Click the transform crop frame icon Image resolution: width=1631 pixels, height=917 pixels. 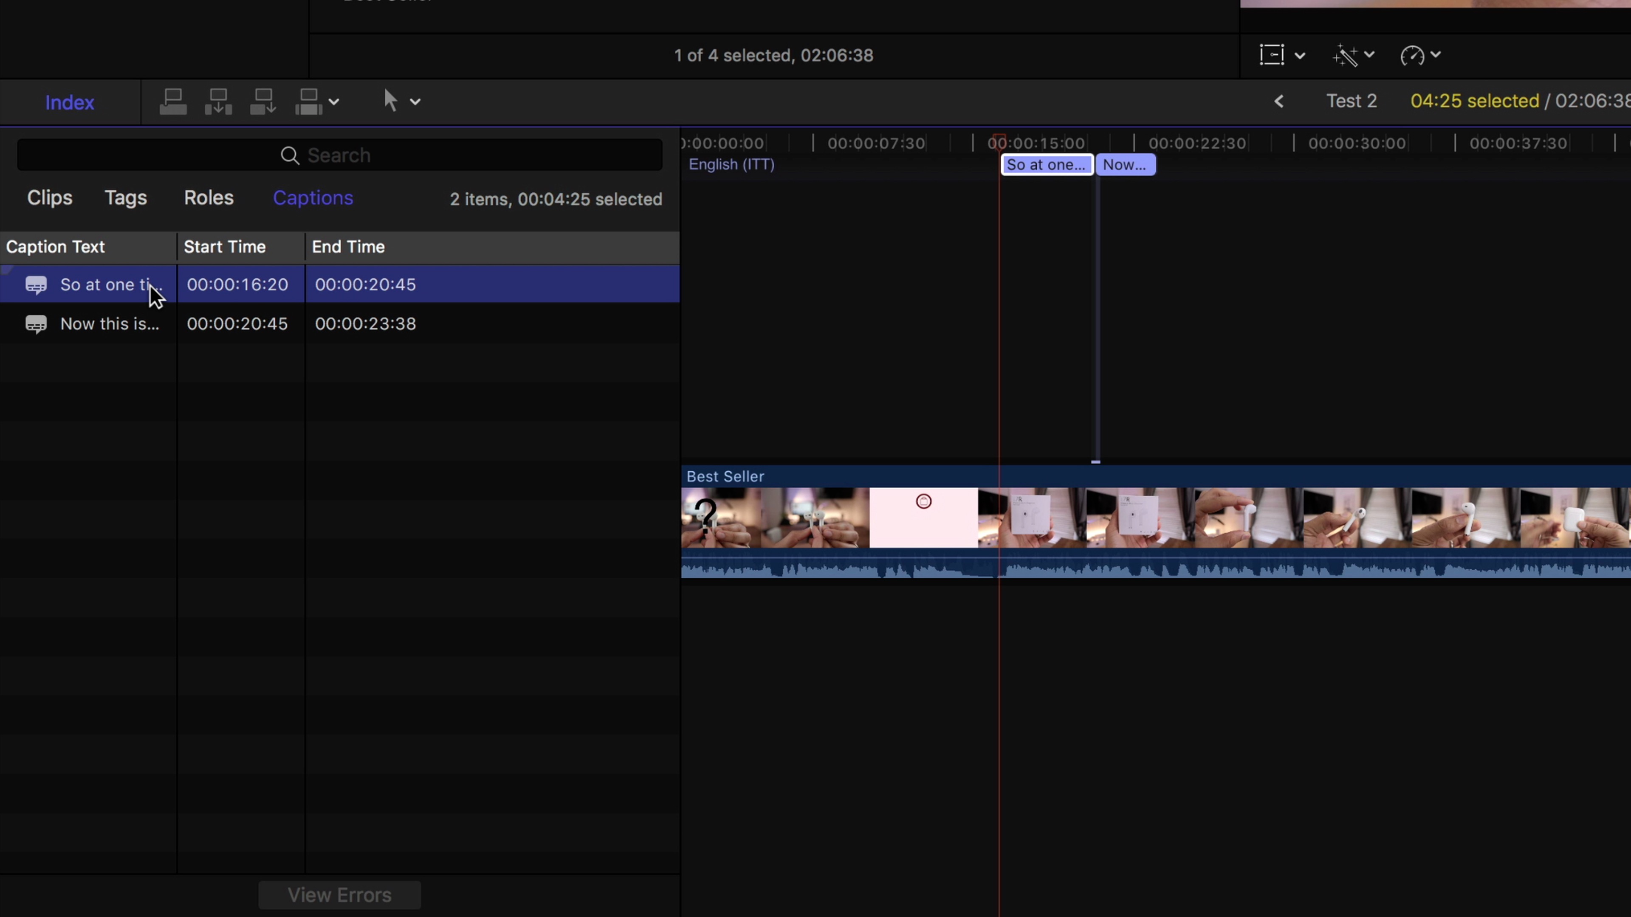(x=1271, y=55)
